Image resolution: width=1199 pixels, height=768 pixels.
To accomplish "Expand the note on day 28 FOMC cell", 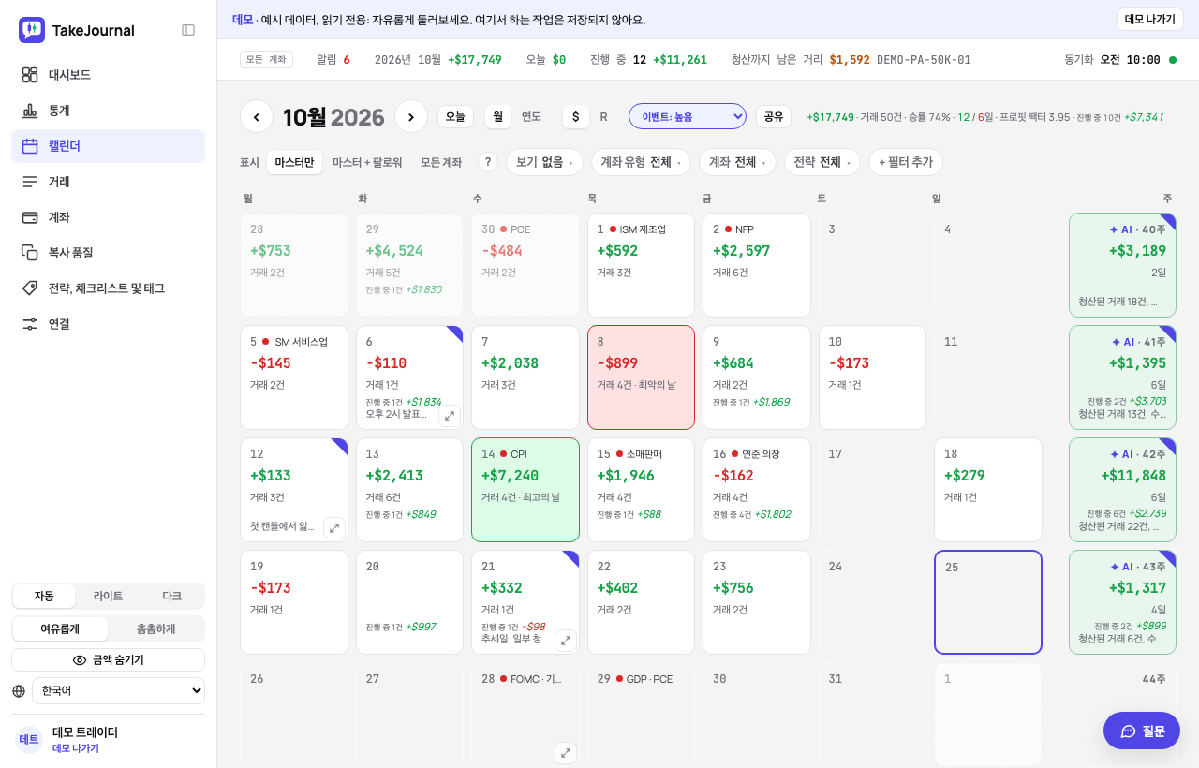I will (566, 753).
